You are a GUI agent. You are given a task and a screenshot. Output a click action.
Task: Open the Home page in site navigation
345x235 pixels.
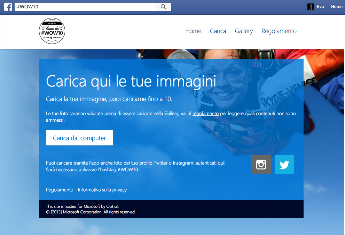coord(193,31)
